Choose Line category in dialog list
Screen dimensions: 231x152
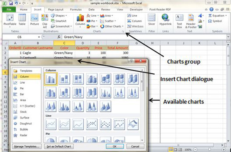click(27, 82)
